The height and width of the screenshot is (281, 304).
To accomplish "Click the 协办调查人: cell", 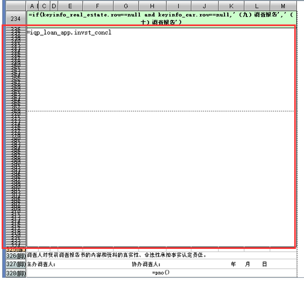I will 146,264.
